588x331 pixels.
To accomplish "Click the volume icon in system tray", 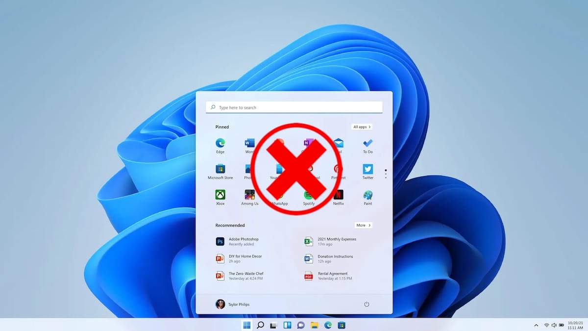I will click(554, 325).
